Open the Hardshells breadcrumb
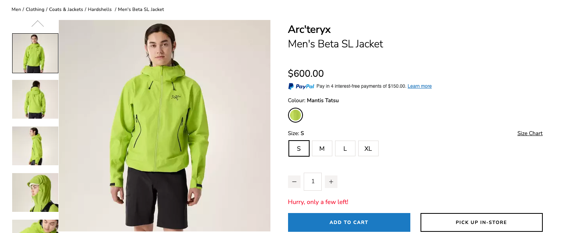 coord(100,9)
